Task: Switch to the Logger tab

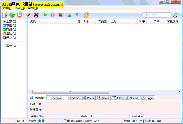Action: click(147, 98)
